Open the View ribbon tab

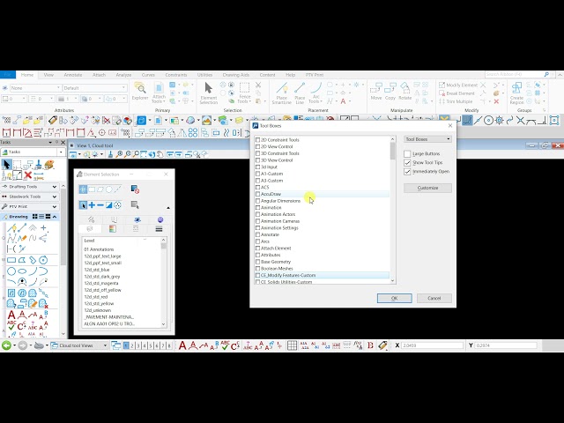[48, 75]
